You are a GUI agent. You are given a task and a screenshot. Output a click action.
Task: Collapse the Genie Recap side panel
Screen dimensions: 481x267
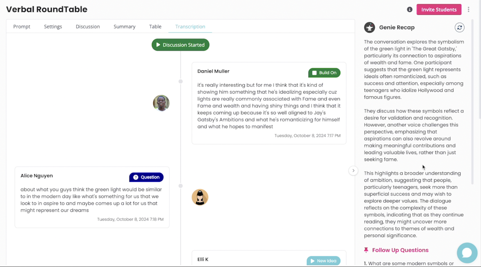pyautogui.click(x=353, y=171)
